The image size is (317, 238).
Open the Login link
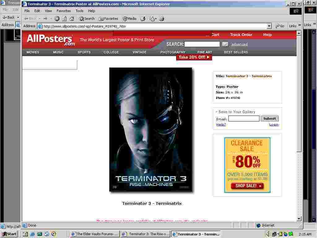coord(274,125)
